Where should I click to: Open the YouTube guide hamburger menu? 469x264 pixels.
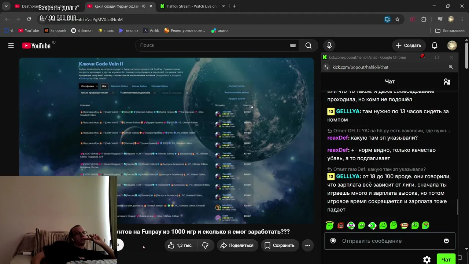coord(11,45)
